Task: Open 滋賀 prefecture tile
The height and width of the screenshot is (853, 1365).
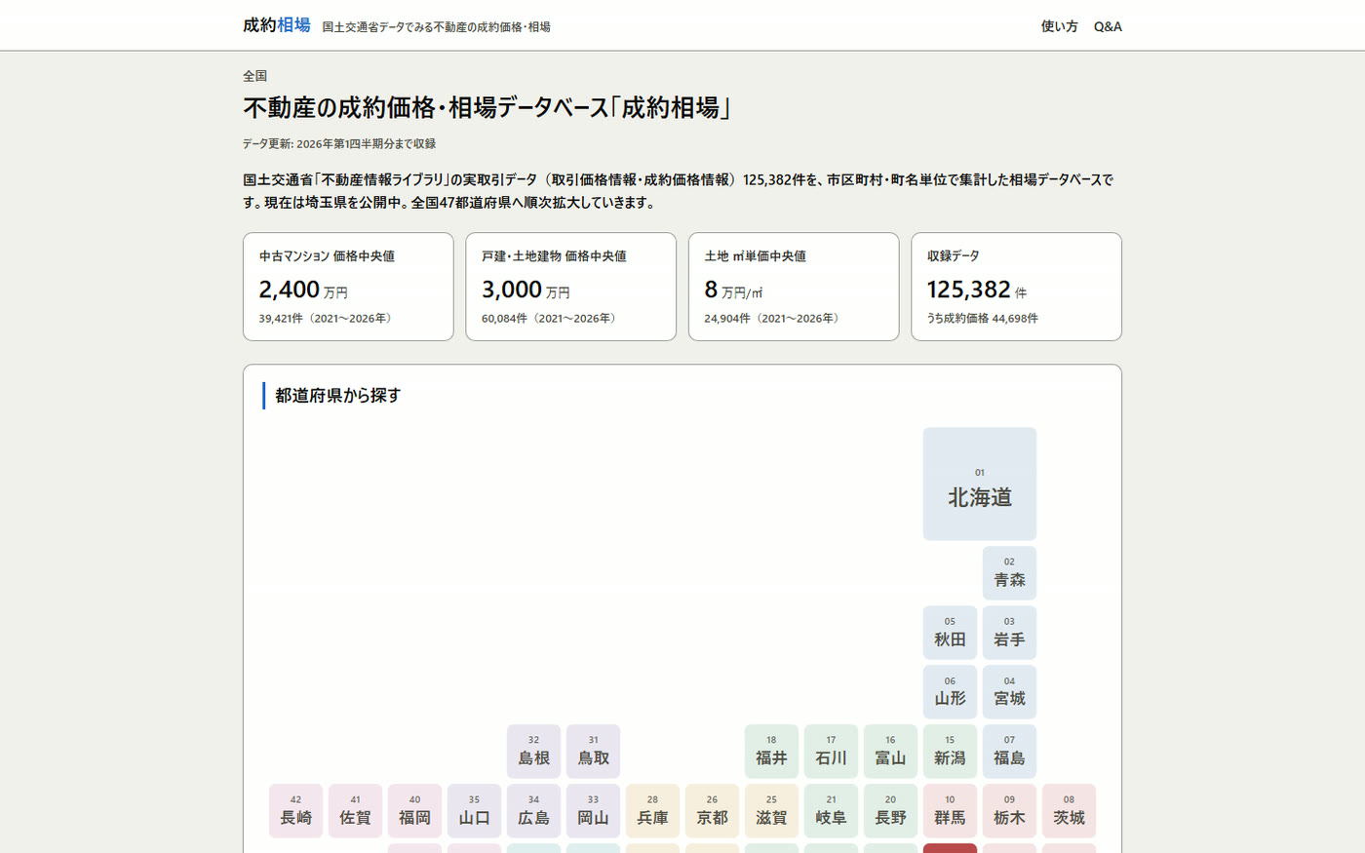Action: click(771, 811)
